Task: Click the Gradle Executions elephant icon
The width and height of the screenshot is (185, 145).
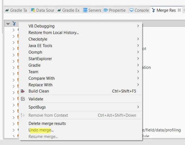Action: (x=59, y=10)
